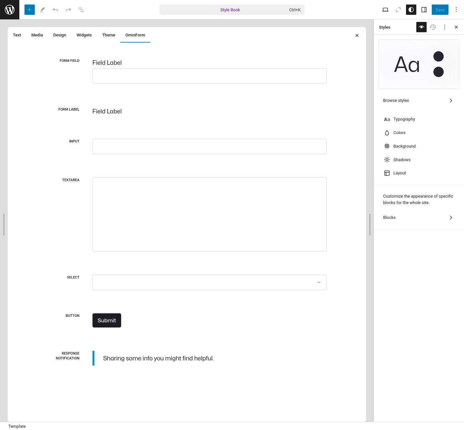Switch to the Theme tab
The width and height of the screenshot is (464, 430).
(108, 35)
